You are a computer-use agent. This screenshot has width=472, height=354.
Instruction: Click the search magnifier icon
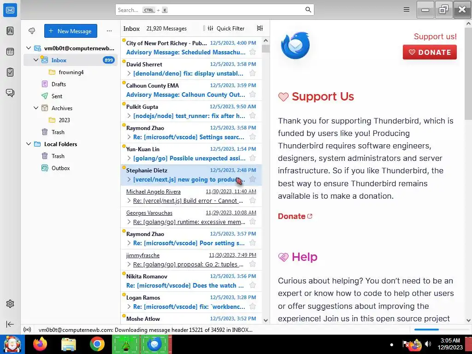(x=308, y=10)
